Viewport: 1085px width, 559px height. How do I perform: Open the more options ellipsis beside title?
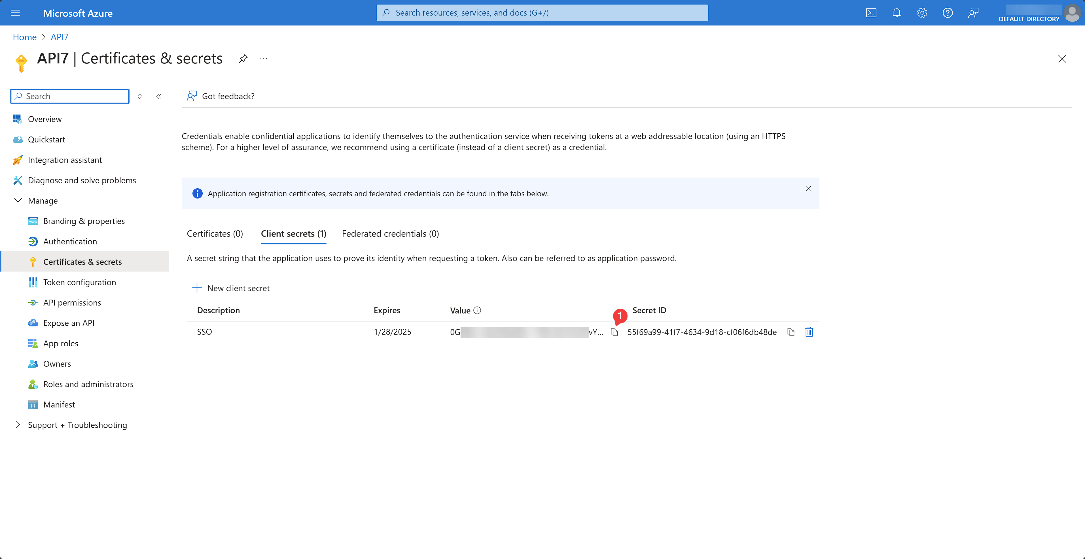tap(264, 59)
